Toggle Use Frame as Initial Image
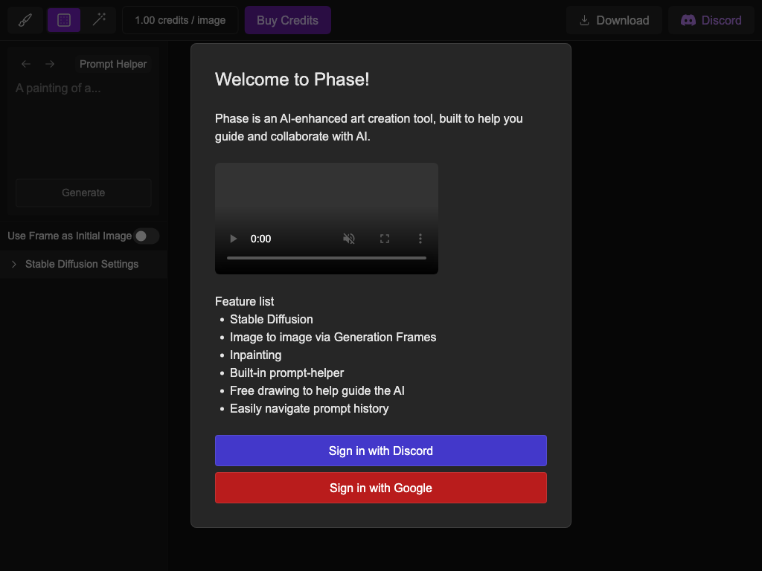Image resolution: width=762 pixels, height=571 pixels. (147, 236)
